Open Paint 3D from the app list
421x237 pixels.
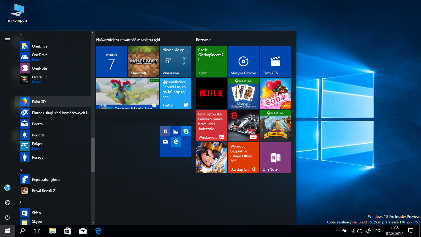pos(53,102)
